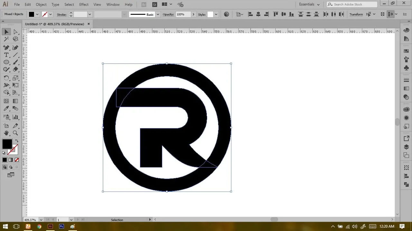Click the Transform link
Screen dimensions: 412x231
356,14
